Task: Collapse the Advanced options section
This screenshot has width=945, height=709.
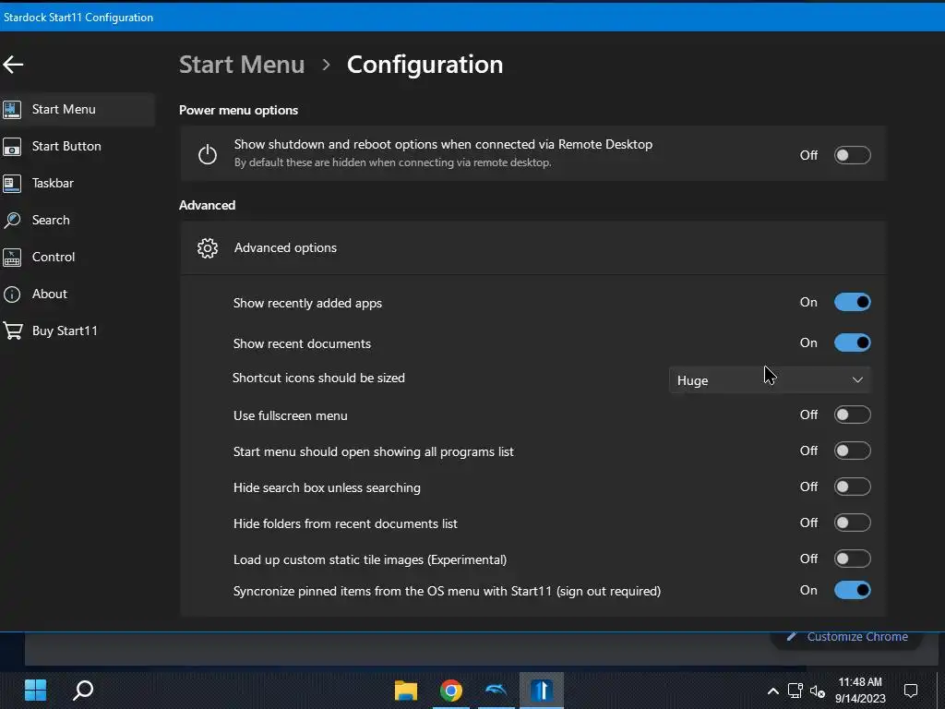Action: [532, 247]
